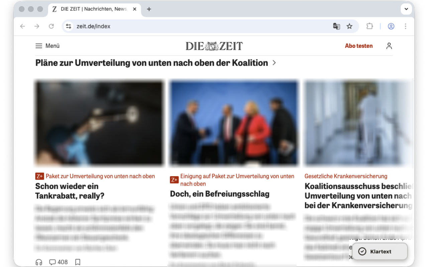This screenshot has height=267, width=428.
Task: Open the Chrome extensions puzzle icon
Action: [369, 26]
